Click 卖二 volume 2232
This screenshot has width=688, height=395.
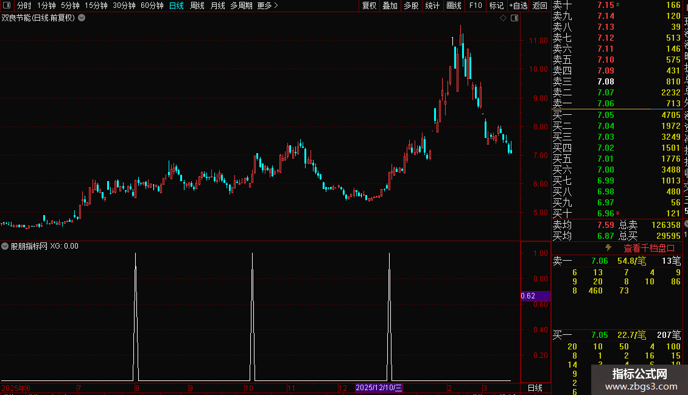tap(671, 92)
